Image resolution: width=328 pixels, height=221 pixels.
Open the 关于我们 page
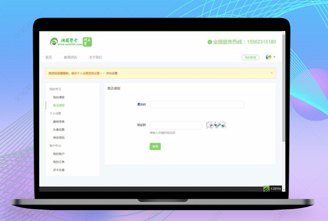(96, 57)
